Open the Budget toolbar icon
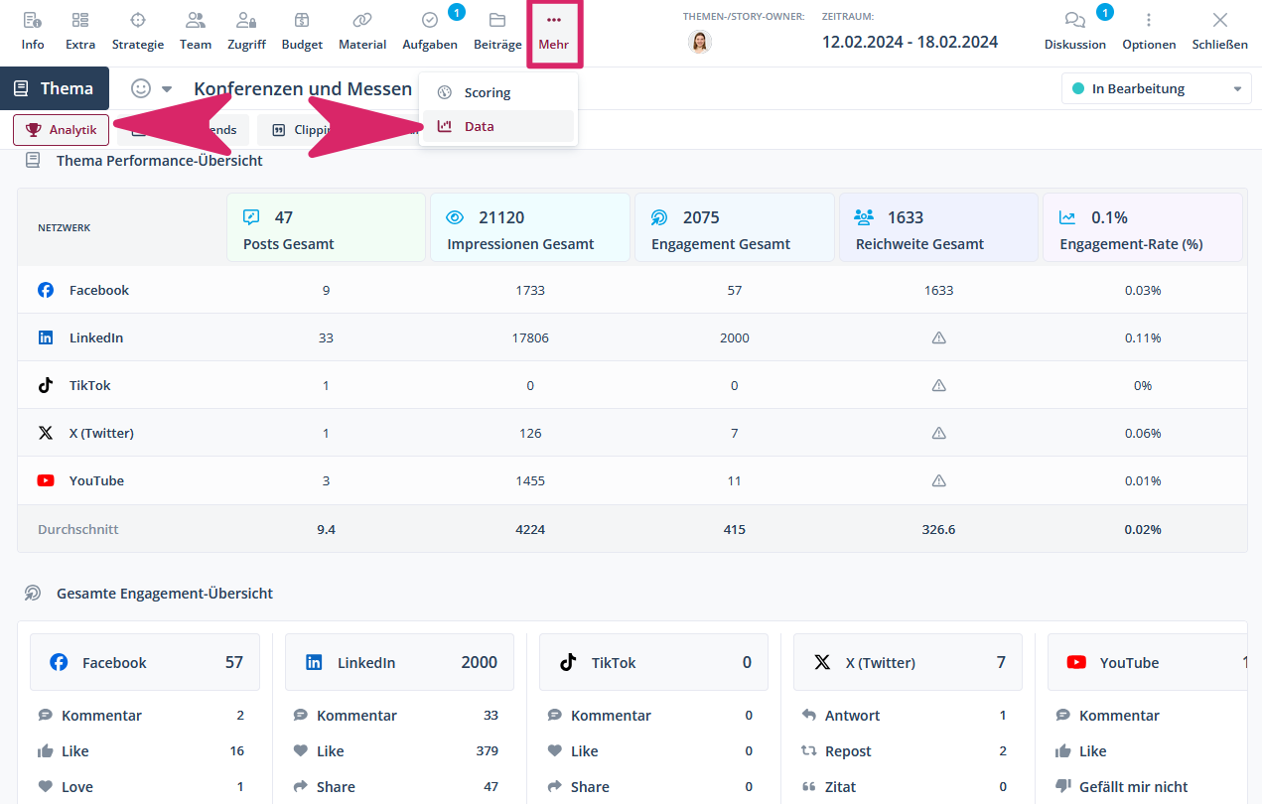This screenshot has height=804, width=1262. click(302, 31)
